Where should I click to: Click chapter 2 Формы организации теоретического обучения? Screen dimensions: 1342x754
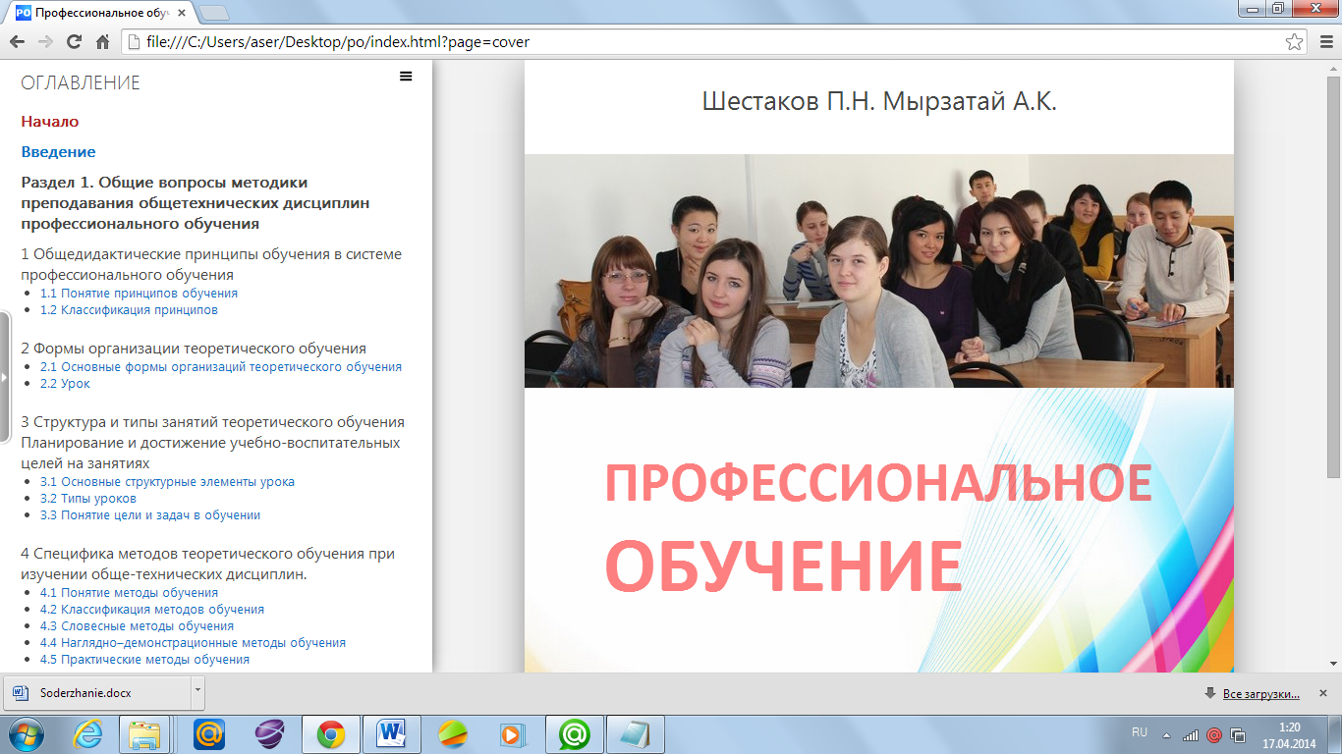tap(194, 349)
